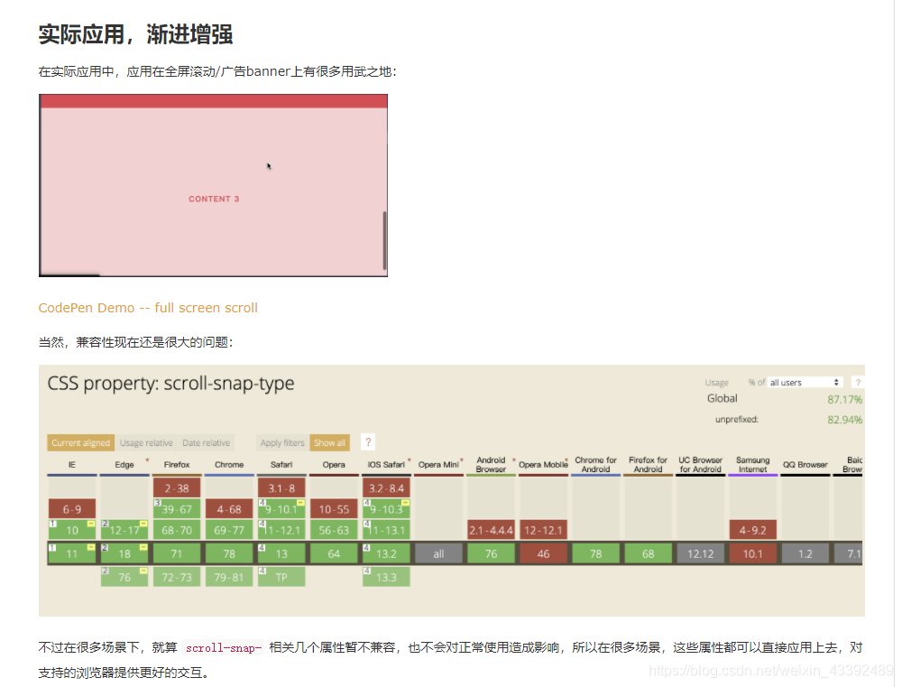Screen dimensions: 902x687
Task: Open the CodePen Demo full screen scroll link
Action: click(x=148, y=307)
